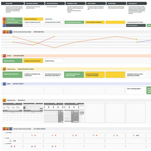Select the In the Field stage header
The width and height of the screenshot is (151, 151).
click(x=13, y=3)
